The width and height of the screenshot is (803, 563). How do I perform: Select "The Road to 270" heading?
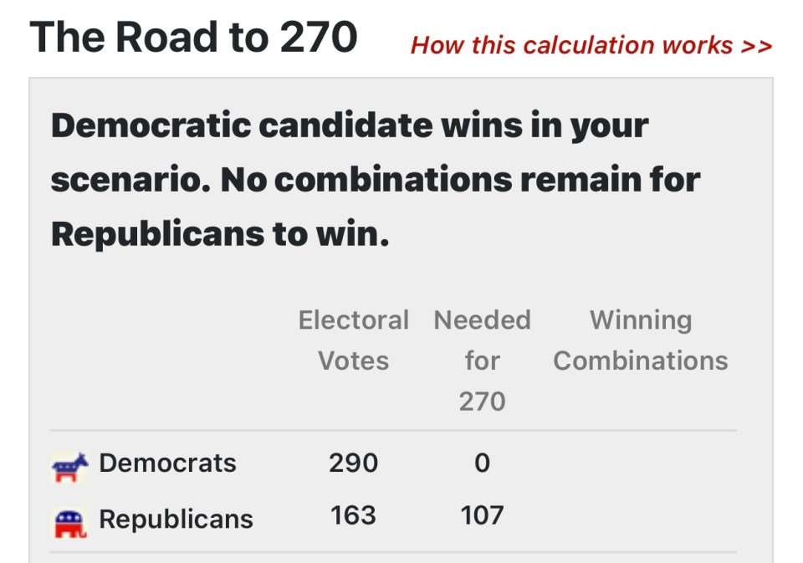coord(193,37)
